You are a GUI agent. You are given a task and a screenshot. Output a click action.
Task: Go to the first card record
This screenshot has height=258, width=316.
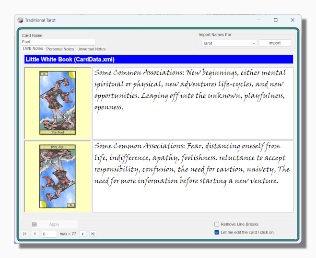(x=25, y=234)
